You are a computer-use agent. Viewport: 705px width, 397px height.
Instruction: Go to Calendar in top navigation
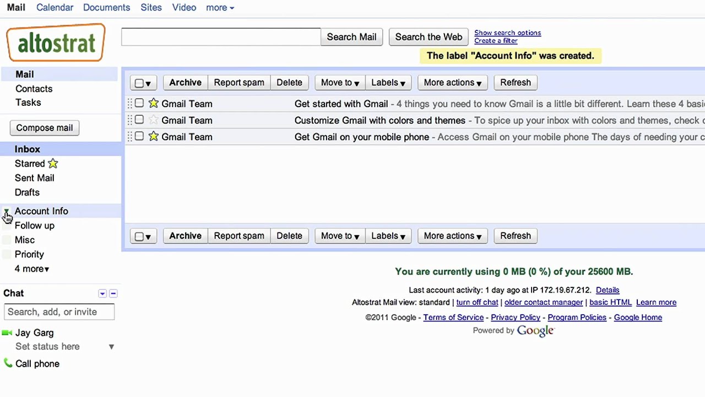point(55,8)
